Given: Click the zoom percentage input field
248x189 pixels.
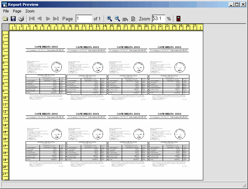Looking at the screenshot, I should pyautogui.click(x=159, y=19).
